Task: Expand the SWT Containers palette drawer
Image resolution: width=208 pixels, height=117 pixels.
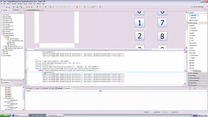Action: click(197, 73)
